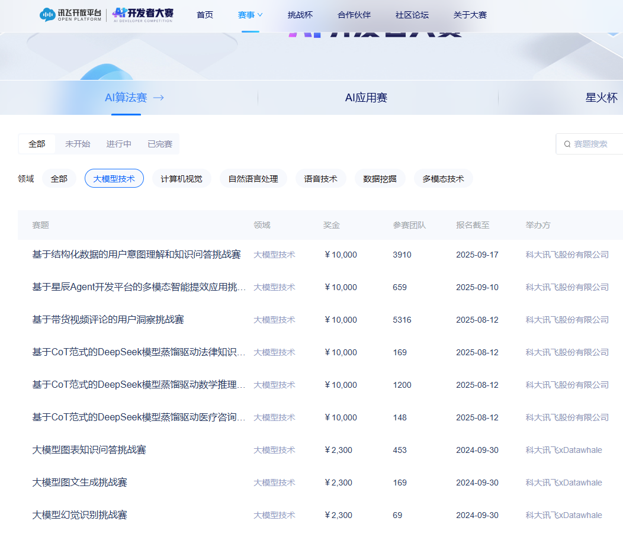Open 大模型图文生成挑战赛

click(x=79, y=482)
